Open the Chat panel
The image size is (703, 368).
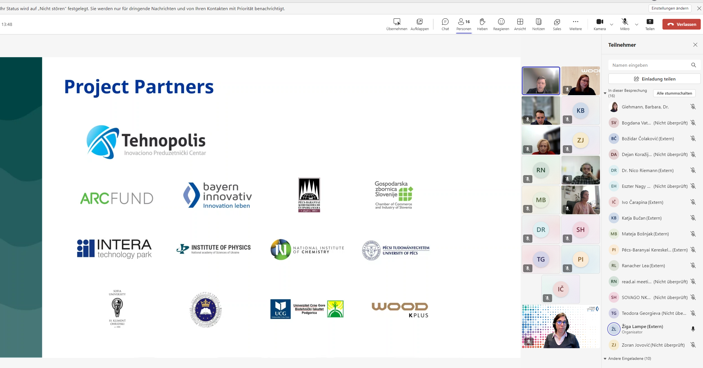[x=445, y=24]
